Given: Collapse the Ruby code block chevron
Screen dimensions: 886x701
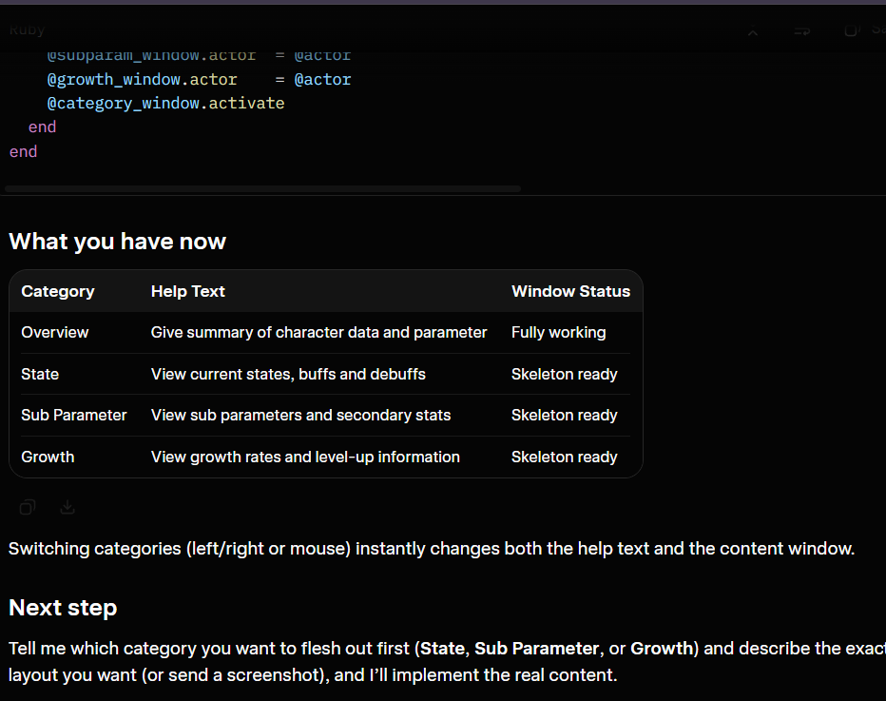Looking at the screenshot, I should click(753, 32).
